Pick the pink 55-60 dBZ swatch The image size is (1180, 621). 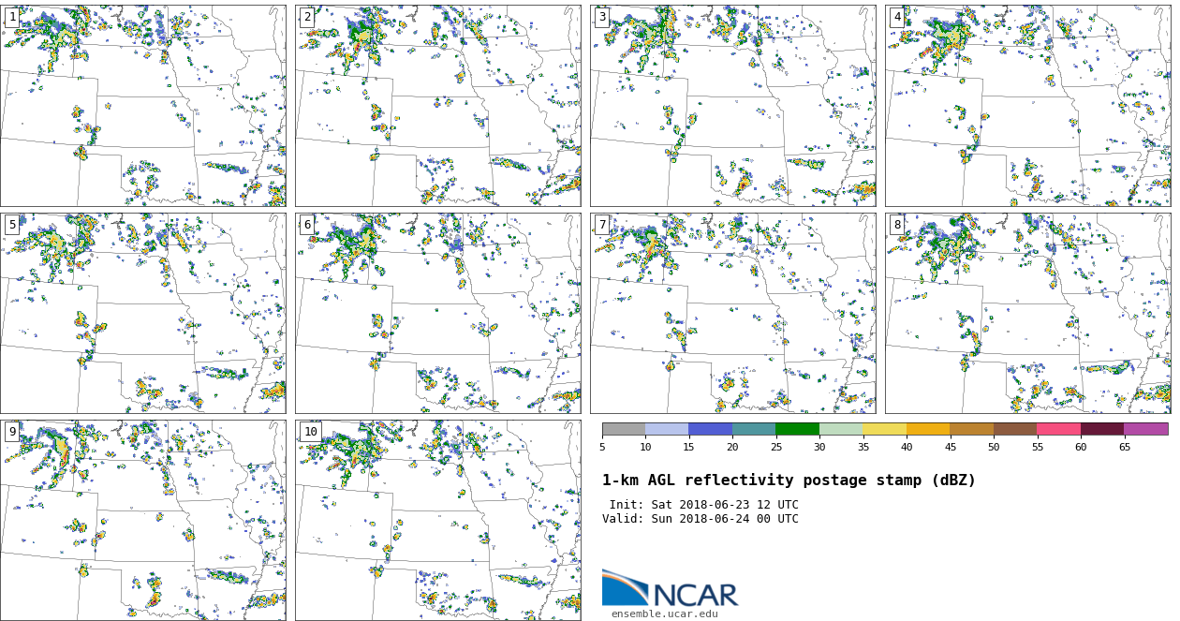(1058, 429)
